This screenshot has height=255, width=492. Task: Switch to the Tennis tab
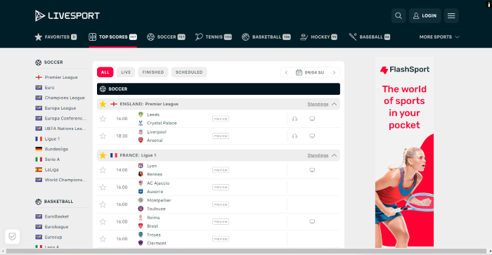coord(214,37)
